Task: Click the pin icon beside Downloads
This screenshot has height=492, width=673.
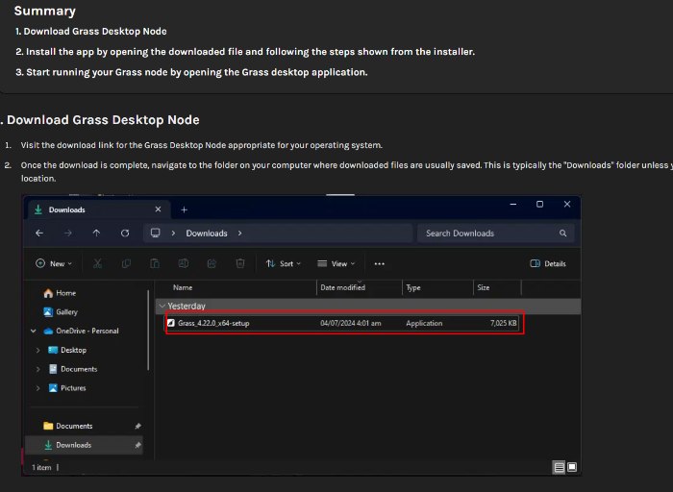Action: coord(137,445)
